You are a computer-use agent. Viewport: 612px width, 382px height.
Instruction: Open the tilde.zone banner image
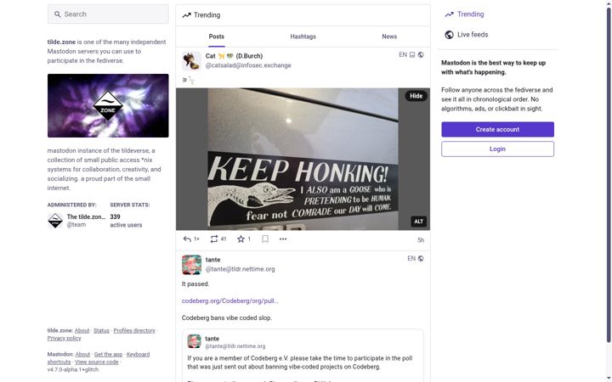(x=108, y=105)
